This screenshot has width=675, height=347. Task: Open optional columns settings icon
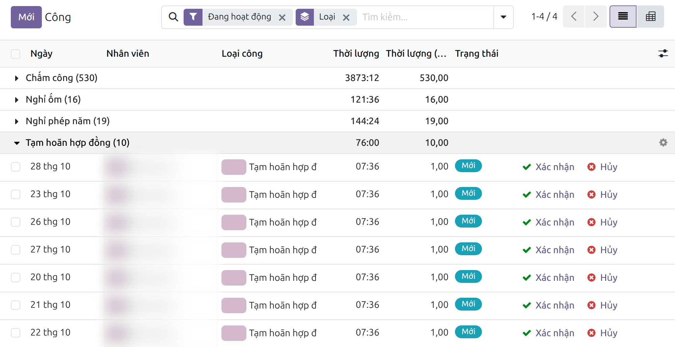663,53
